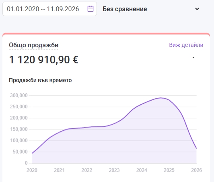Image resolution: width=214 pixels, height=182 pixels.
Task: Open the calendar icon in date field
Action: pos(91,9)
